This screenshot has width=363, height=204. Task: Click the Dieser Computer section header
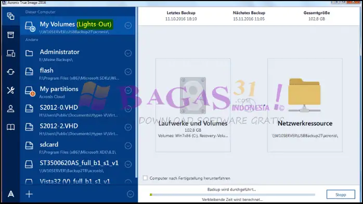click(x=41, y=12)
